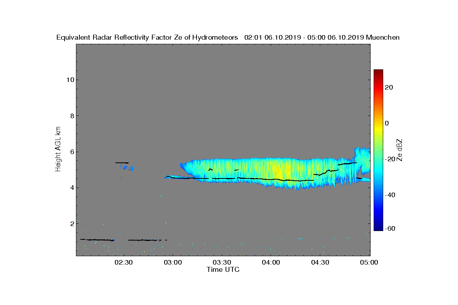458x305 pixels.
Task: Click the colorbar value 20
Action: 389,87
